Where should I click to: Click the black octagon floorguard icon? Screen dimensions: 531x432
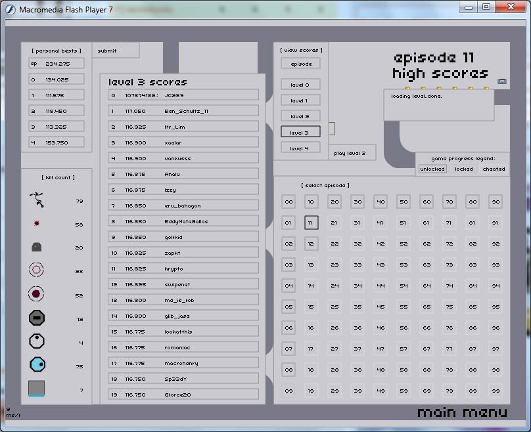click(x=37, y=318)
